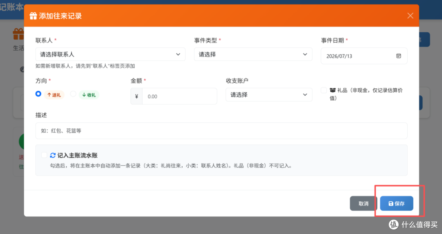Click the 收礼 green tag label
The image size is (442, 234).
point(89,95)
